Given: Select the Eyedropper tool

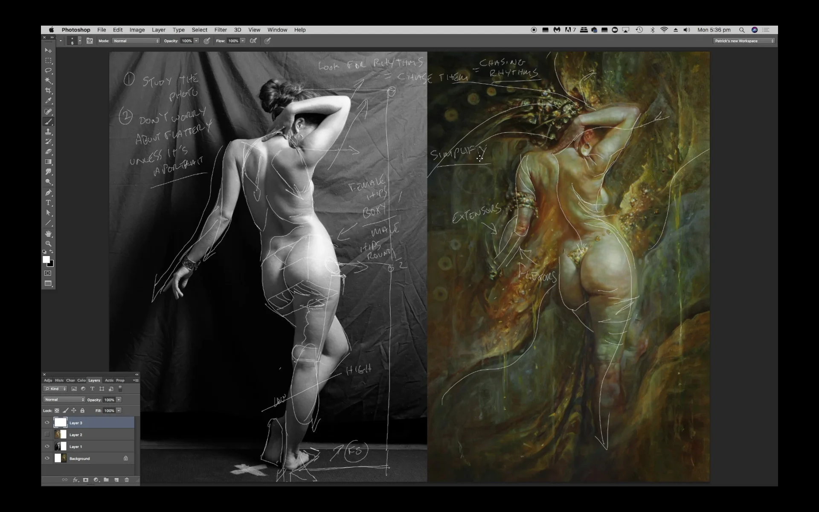Looking at the screenshot, I should 48,101.
